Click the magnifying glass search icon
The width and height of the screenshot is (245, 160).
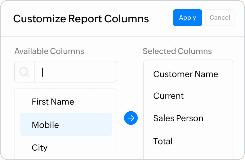24,72
